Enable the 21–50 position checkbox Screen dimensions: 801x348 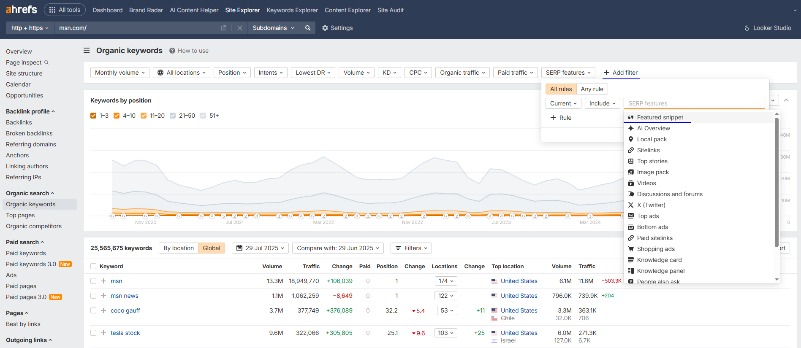(x=173, y=116)
